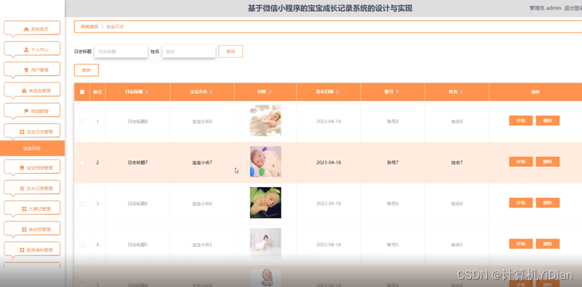
Task: Click the home icon for 系统首页
Action: (26, 29)
